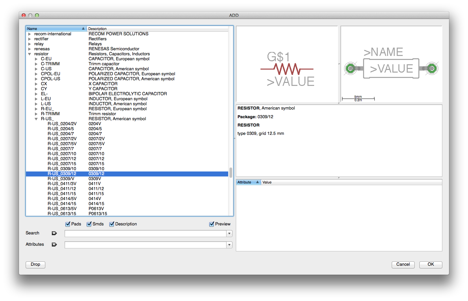
Task: Click the 'Trimm capacitor' description text
Action: coord(104,64)
